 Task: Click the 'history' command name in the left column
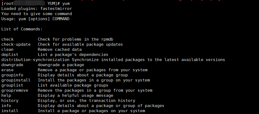[10, 101]
